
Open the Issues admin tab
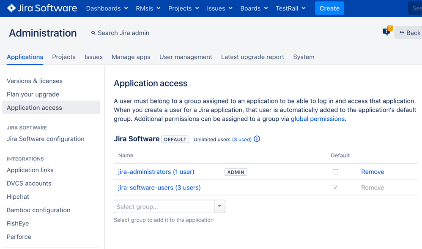pos(93,57)
